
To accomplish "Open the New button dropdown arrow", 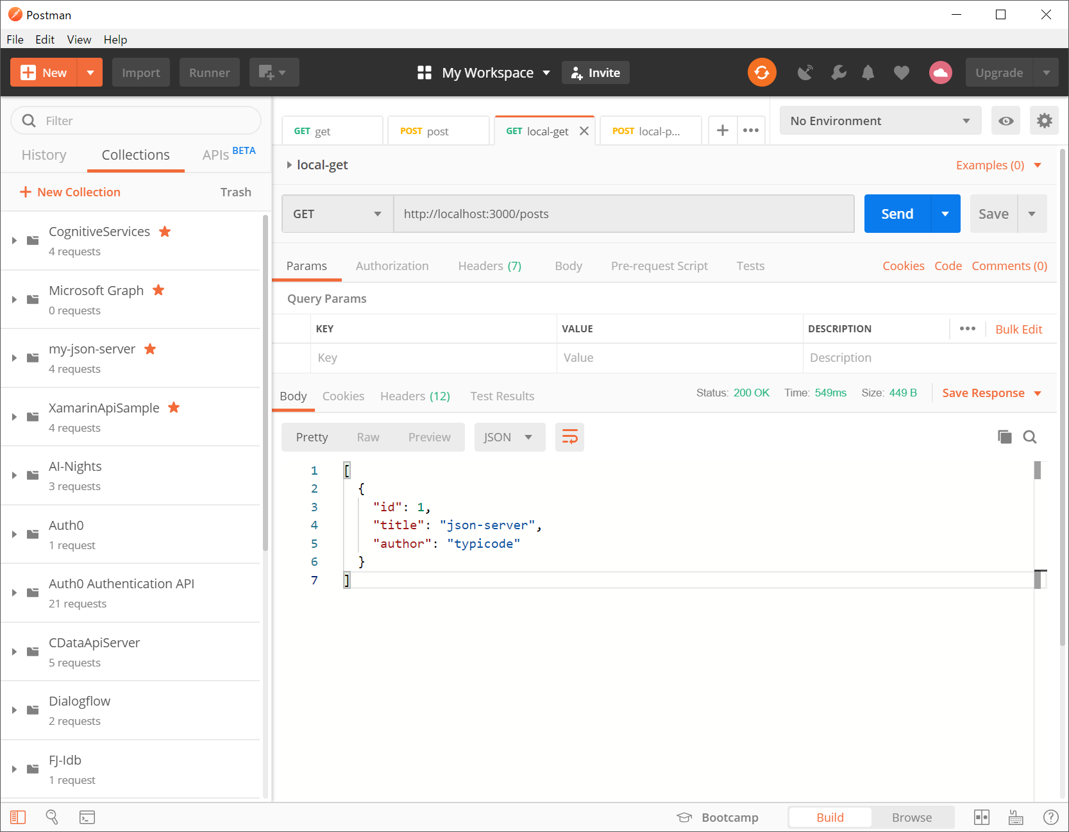I will [90, 72].
